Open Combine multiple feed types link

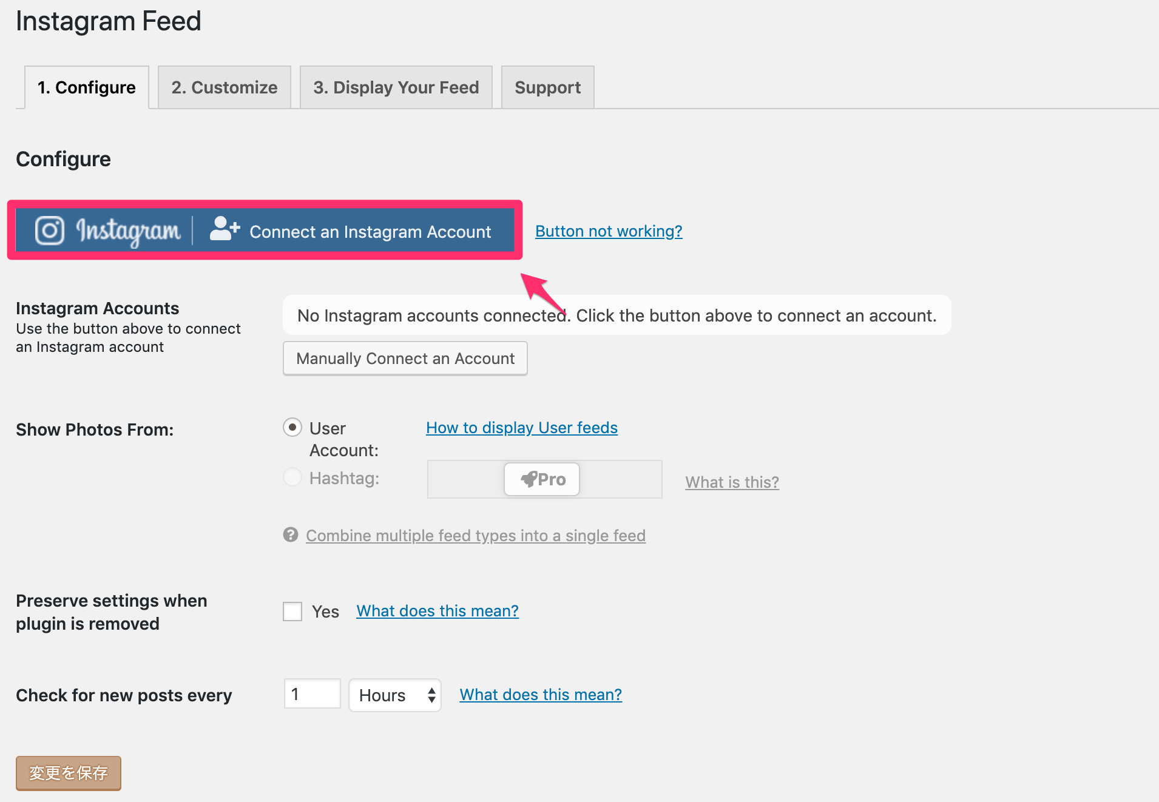476,536
